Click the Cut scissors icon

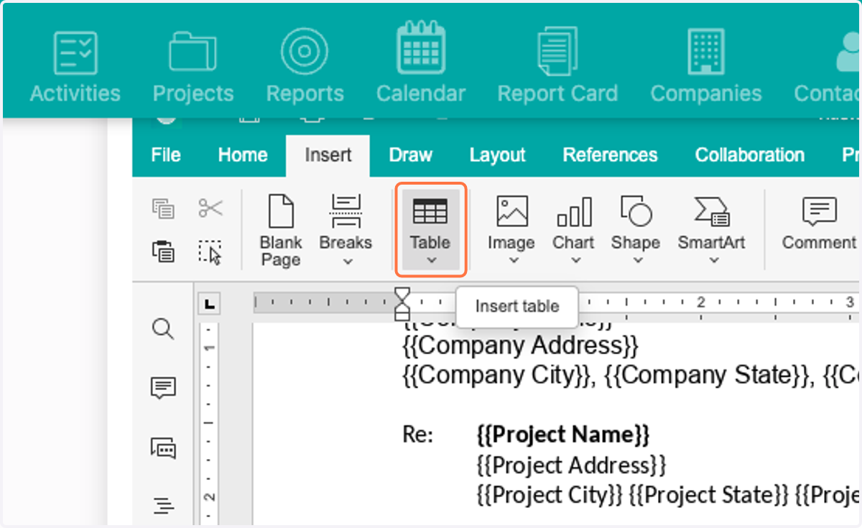(x=210, y=209)
